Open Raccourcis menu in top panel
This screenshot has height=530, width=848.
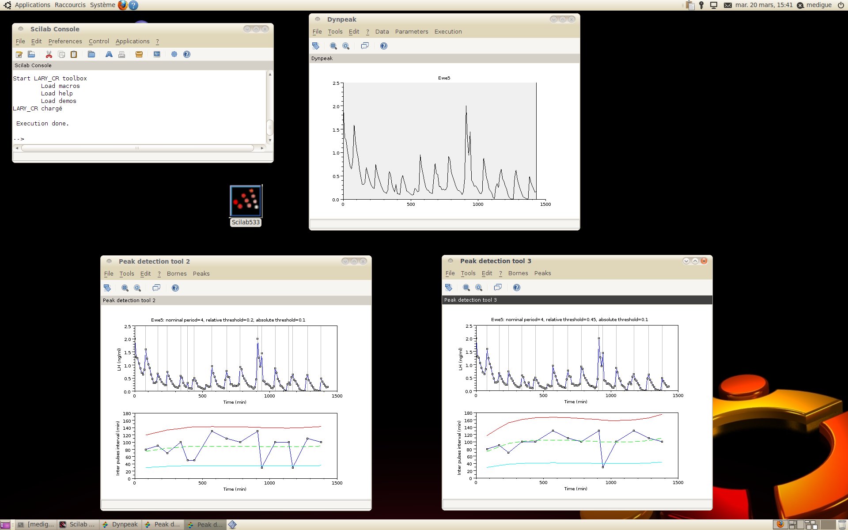coord(70,5)
